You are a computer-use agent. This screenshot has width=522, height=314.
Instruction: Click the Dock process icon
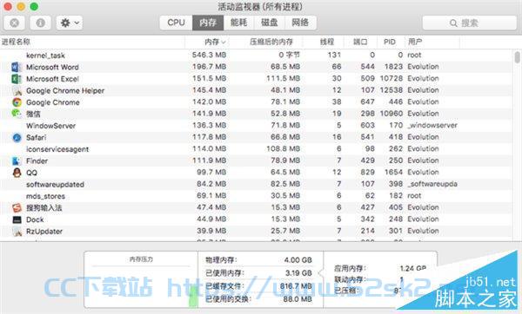coord(17,219)
